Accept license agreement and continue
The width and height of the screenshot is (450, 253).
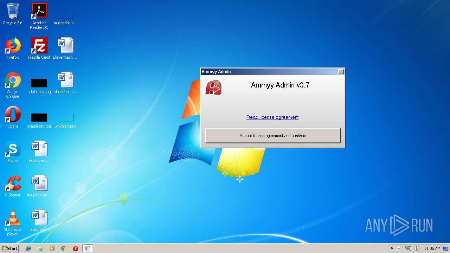(x=273, y=136)
